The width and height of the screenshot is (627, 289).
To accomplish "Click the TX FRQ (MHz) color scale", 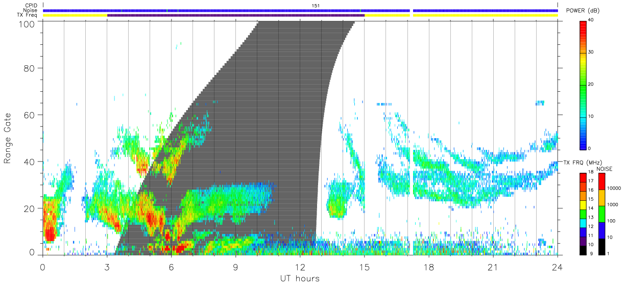I will [x=583, y=214].
